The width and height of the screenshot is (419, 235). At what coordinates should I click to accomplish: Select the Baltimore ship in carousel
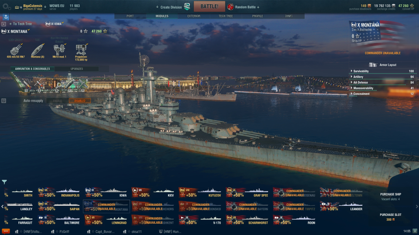(x=59, y=220)
